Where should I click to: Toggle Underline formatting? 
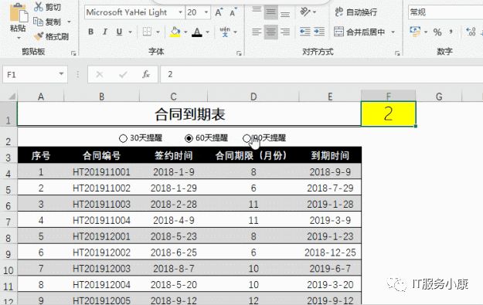coord(120,32)
